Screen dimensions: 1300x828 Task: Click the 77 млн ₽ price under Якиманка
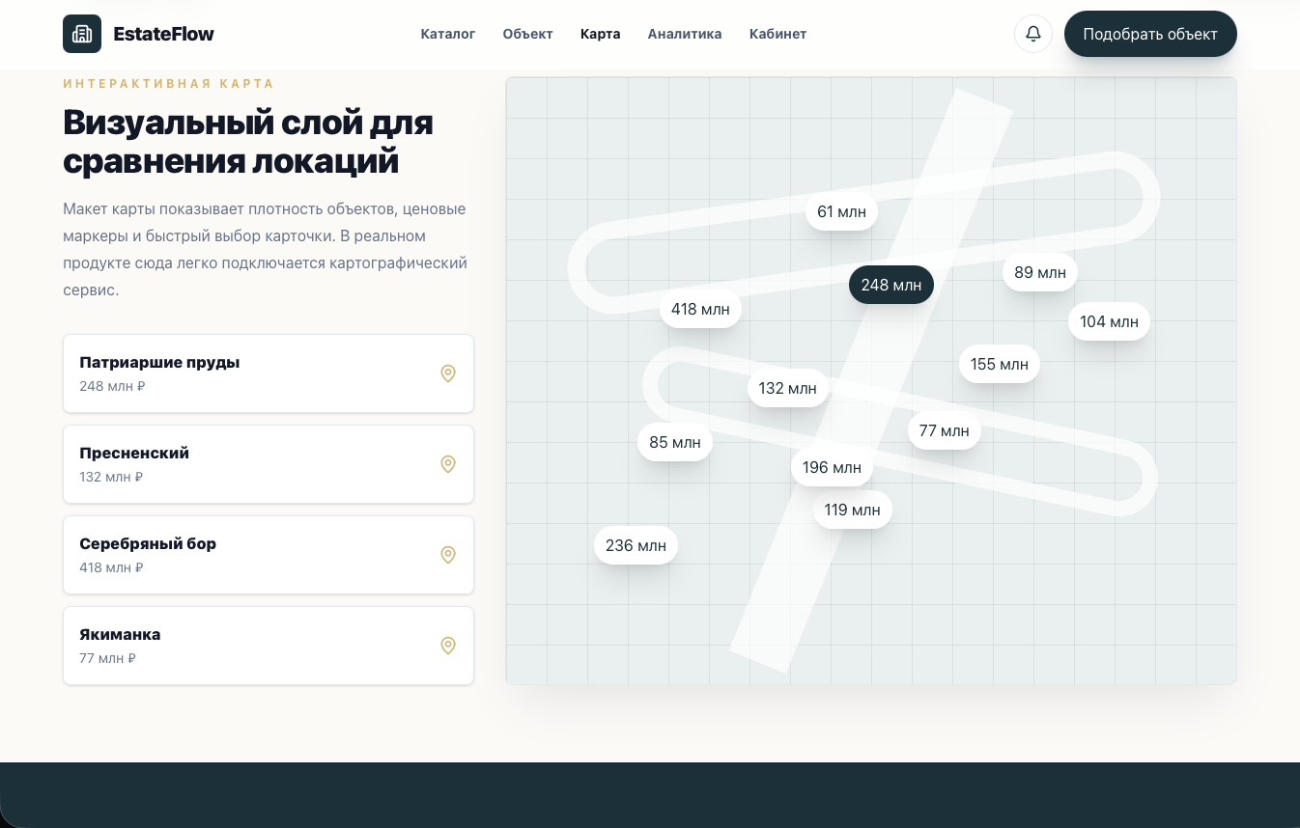click(x=107, y=658)
